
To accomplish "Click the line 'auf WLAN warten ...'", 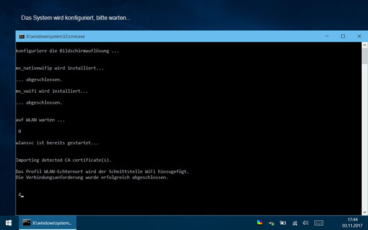I will click(40, 120).
